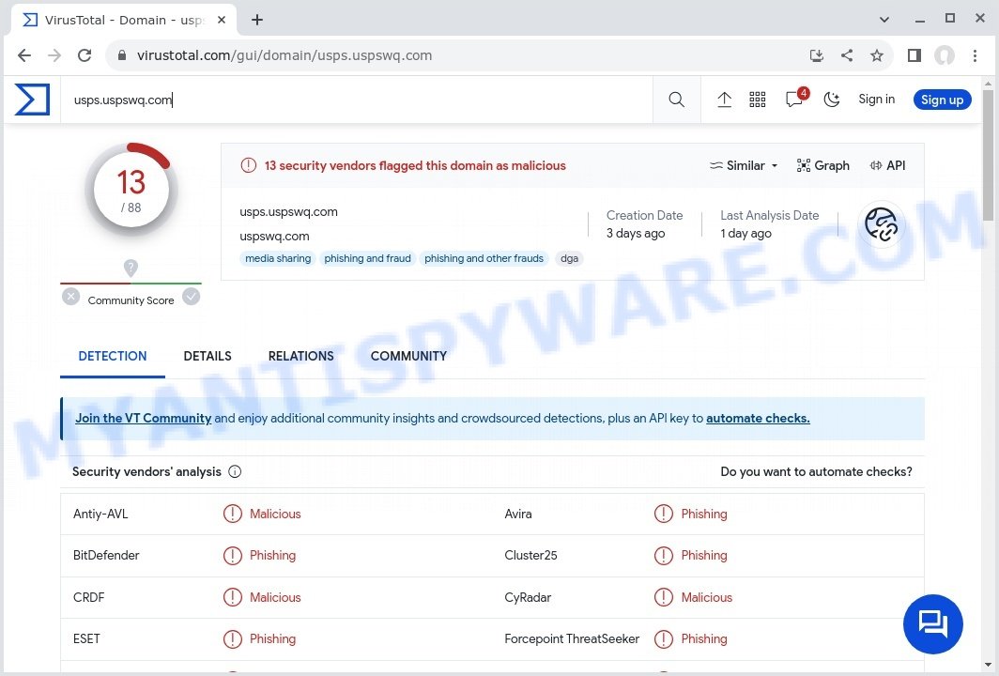Click the automate checks link
Screen dimensions: 999x676
758,419
